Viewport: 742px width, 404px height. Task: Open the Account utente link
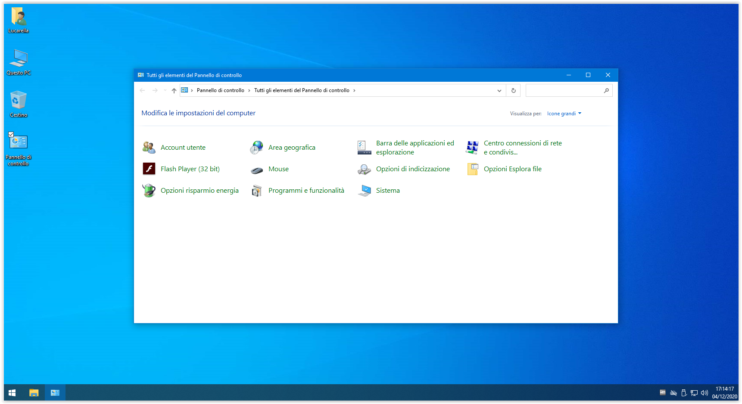[x=183, y=148]
